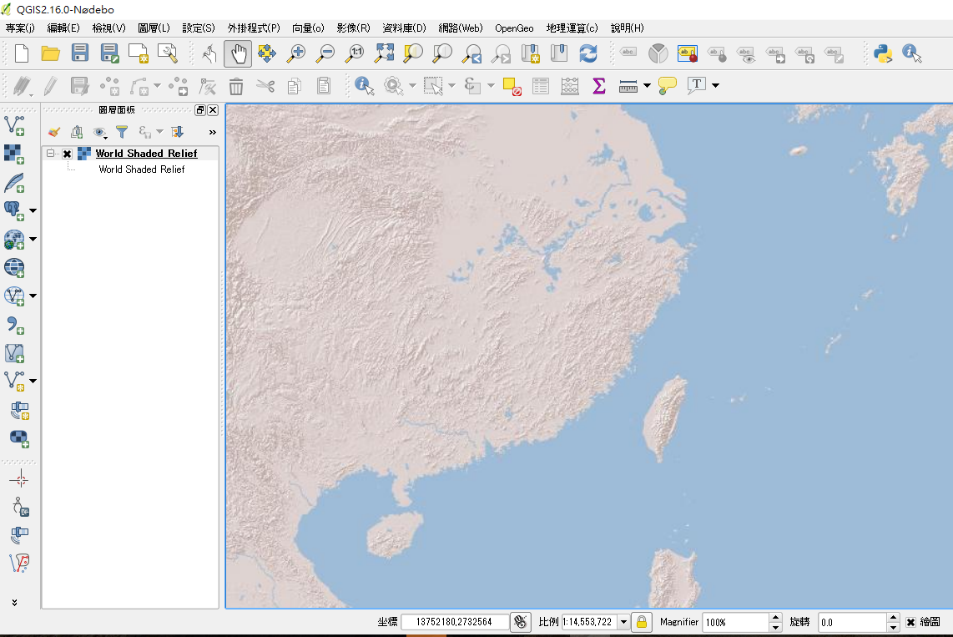953x637 pixels.
Task: Open the 專案(j) menu
Action: click(20, 28)
